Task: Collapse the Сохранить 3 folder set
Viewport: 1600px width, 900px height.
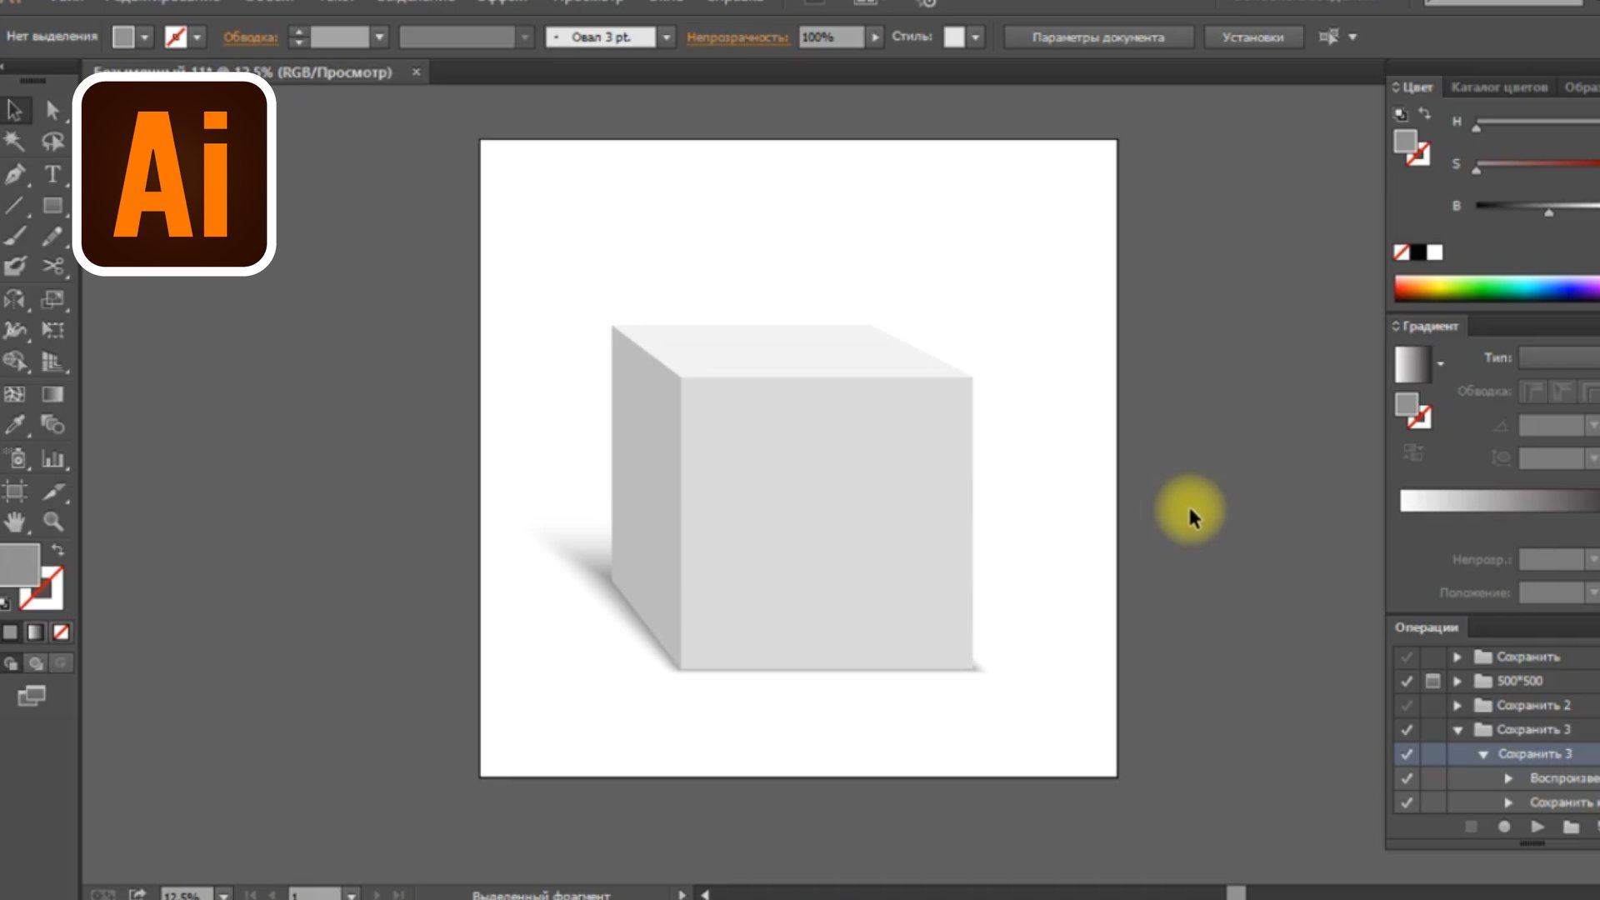Action: tap(1457, 730)
